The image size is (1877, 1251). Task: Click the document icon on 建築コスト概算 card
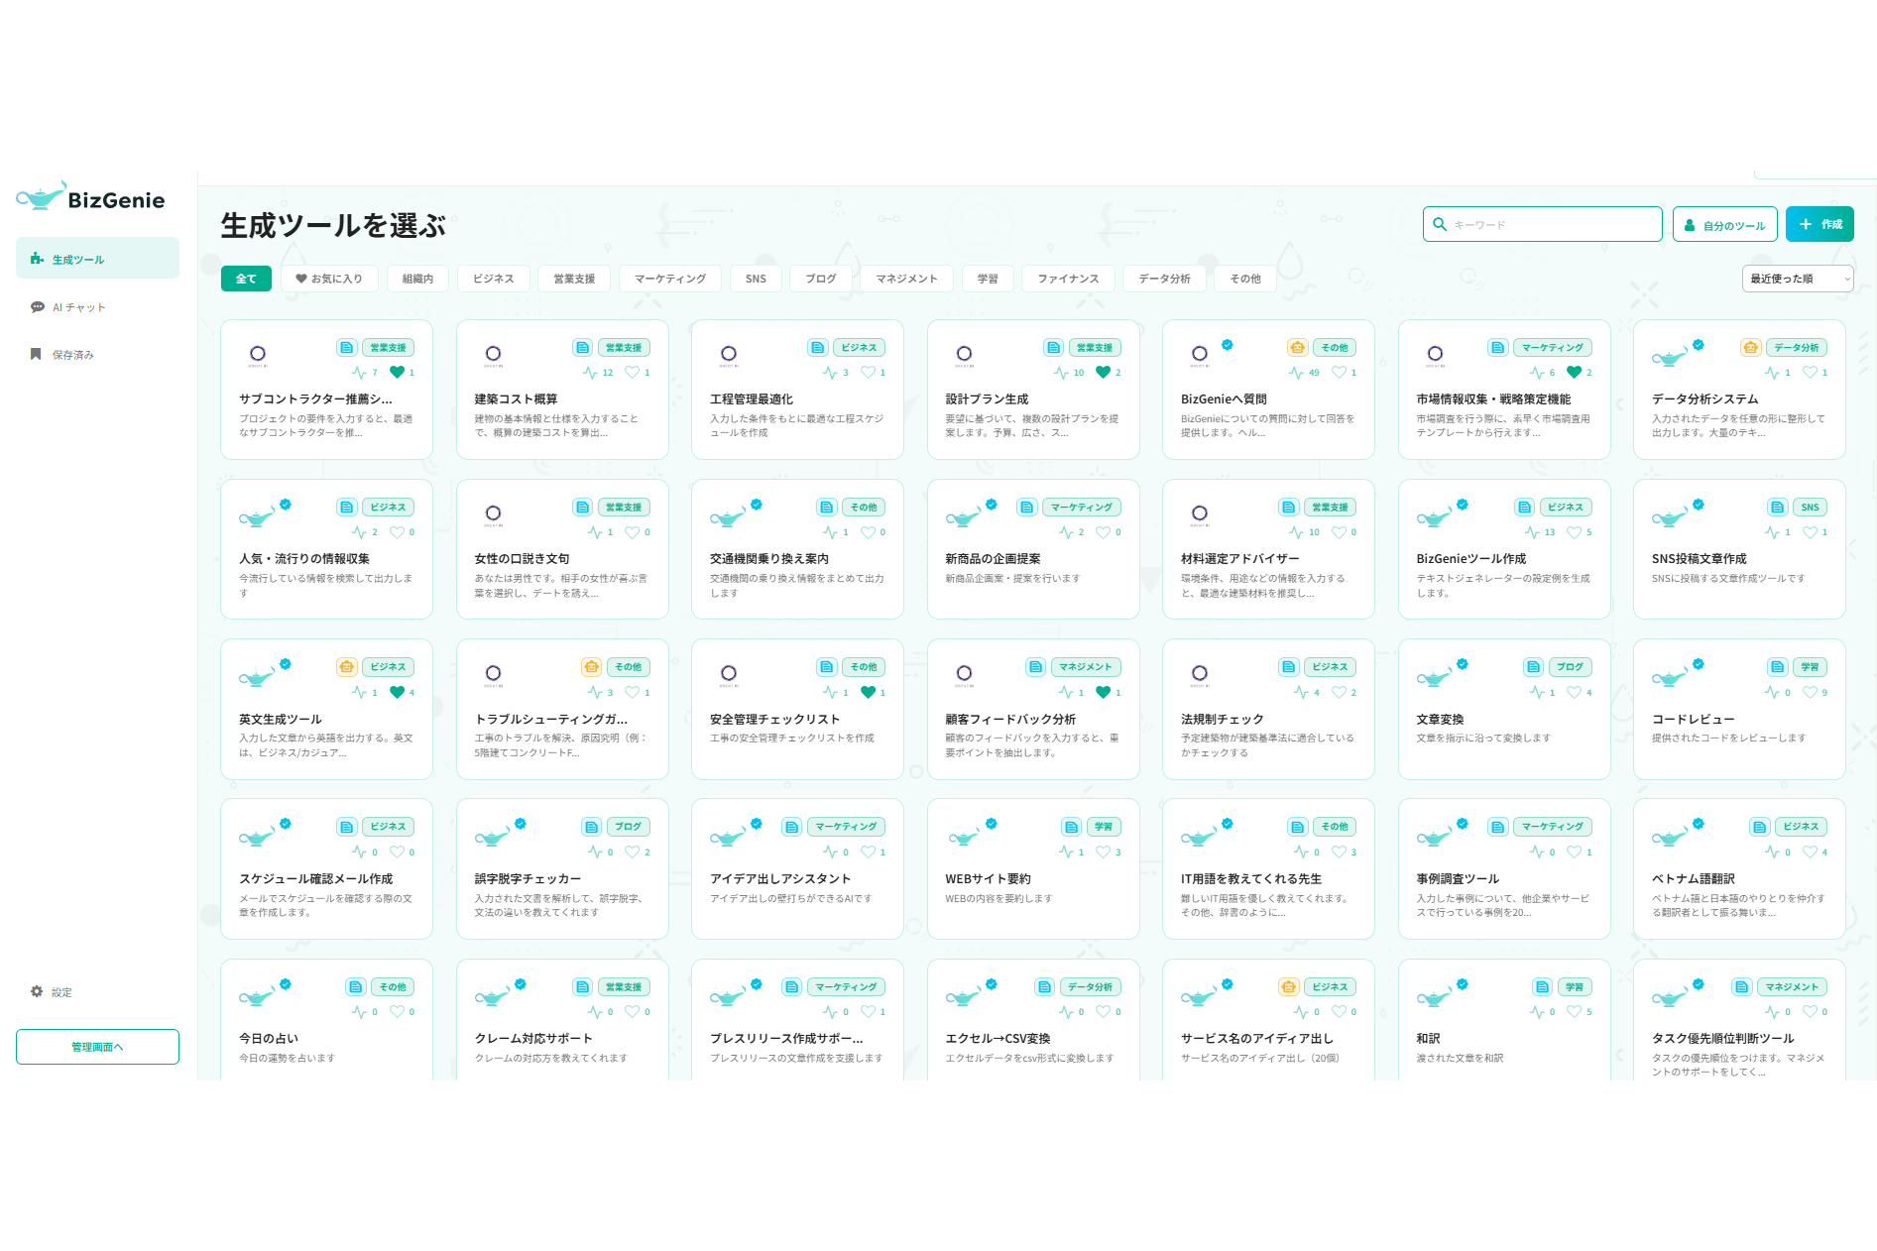580,347
